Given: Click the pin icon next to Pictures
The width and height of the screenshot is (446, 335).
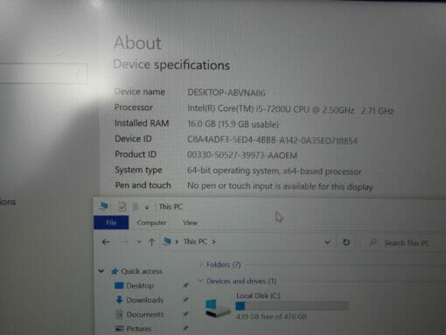Looking at the screenshot, I should [185, 328].
